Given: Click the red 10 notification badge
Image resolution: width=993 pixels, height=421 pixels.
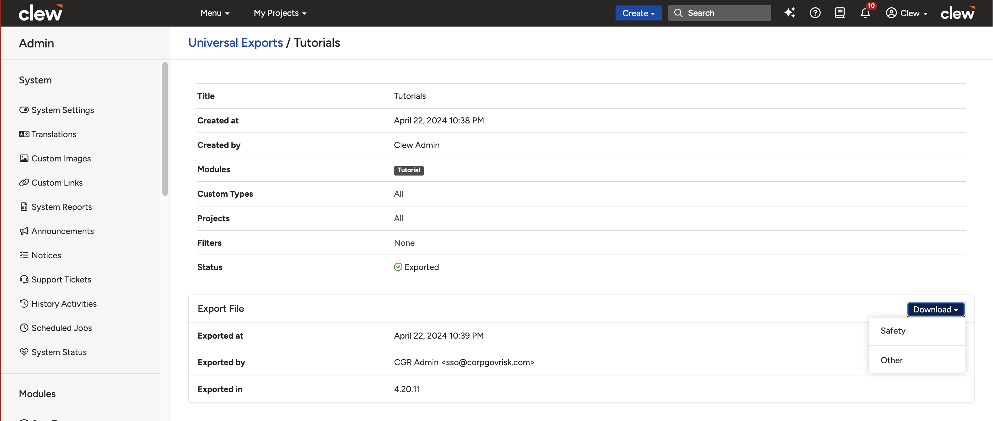Looking at the screenshot, I should (x=871, y=6).
